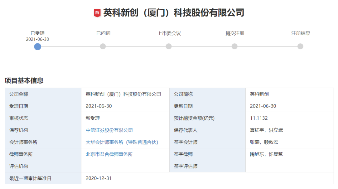The width and height of the screenshot is (338, 189).
Task: Select the 提交注册 progress step circle
Action: (234, 47)
